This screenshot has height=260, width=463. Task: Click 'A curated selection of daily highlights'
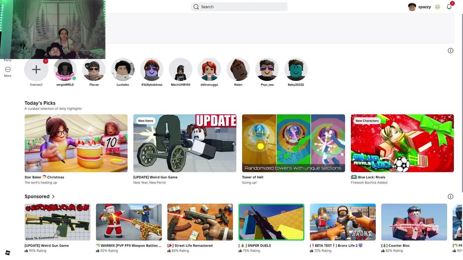point(53,109)
